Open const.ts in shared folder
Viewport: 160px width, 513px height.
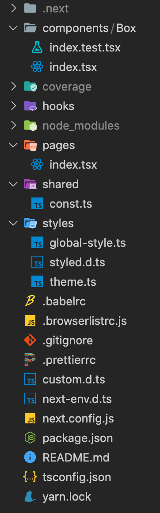point(71,204)
